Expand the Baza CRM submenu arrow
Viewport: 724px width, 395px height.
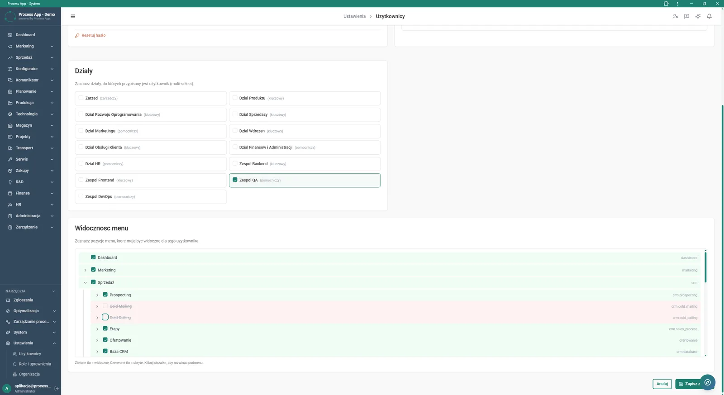pos(97,352)
